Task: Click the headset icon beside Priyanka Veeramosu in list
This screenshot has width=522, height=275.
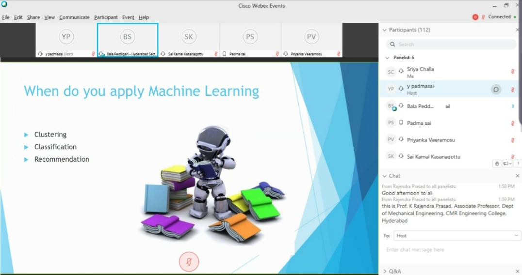Action: [x=401, y=140]
